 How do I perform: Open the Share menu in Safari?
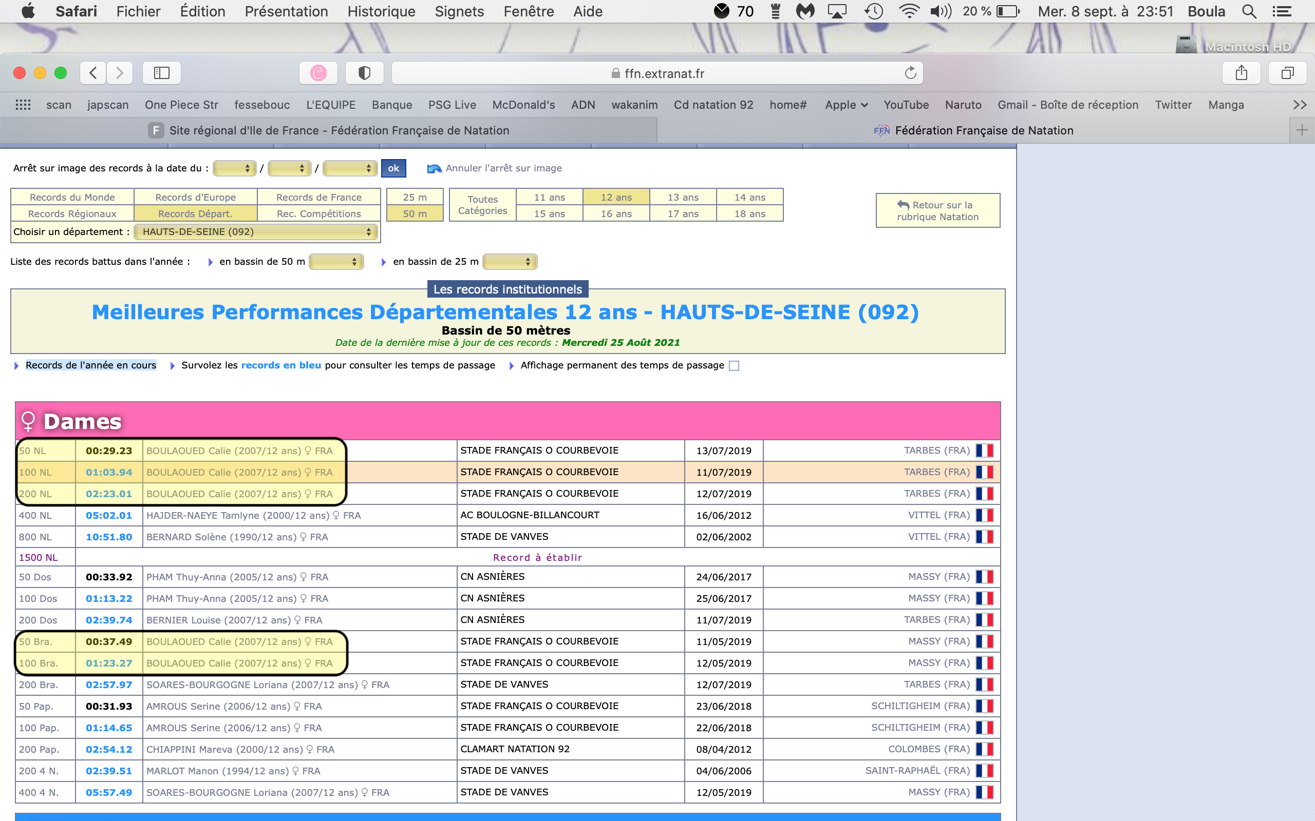point(1241,73)
